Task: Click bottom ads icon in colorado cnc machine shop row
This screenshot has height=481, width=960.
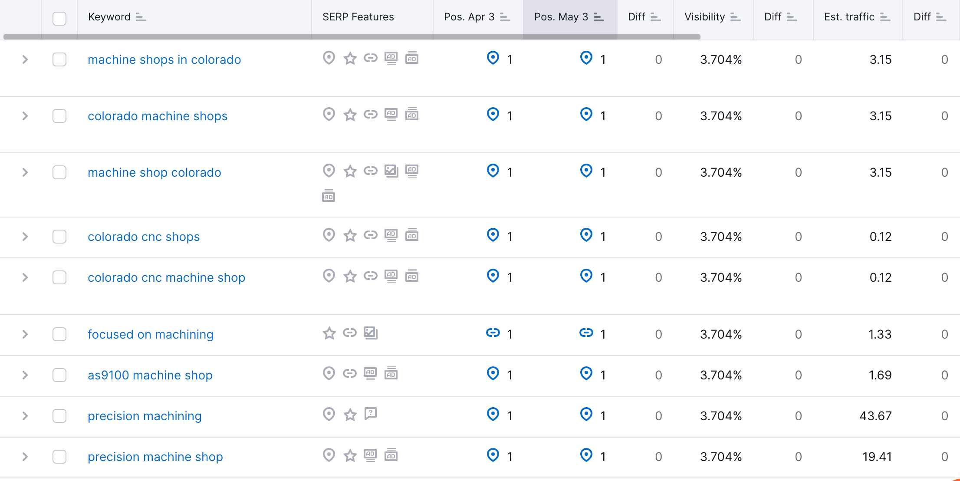Action: tap(412, 275)
